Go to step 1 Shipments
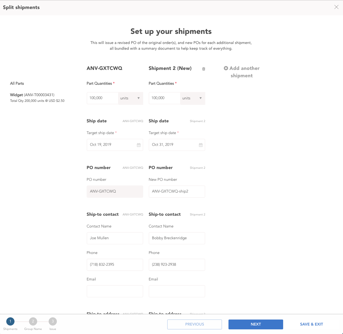This screenshot has height=334, width=343. pyautogui.click(x=10, y=321)
